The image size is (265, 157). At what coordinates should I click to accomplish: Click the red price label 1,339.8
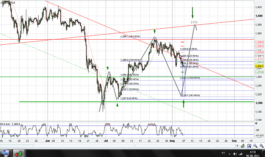coord(259,42)
